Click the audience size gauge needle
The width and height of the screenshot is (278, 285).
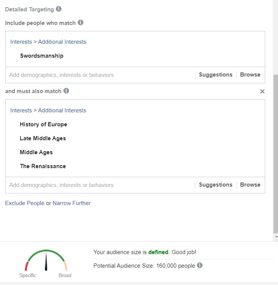[46, 261]
